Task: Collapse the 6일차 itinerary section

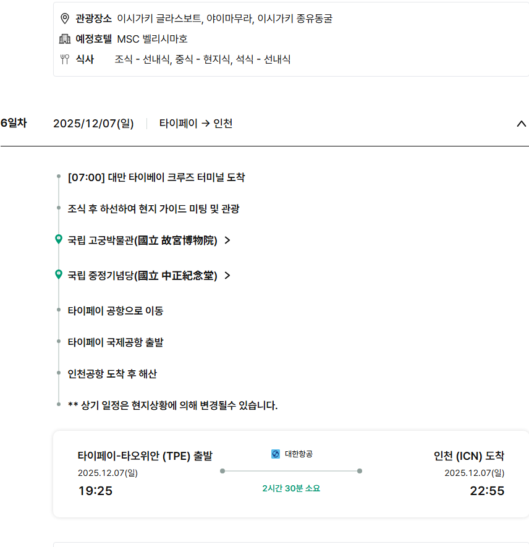Action: [521, 124]
